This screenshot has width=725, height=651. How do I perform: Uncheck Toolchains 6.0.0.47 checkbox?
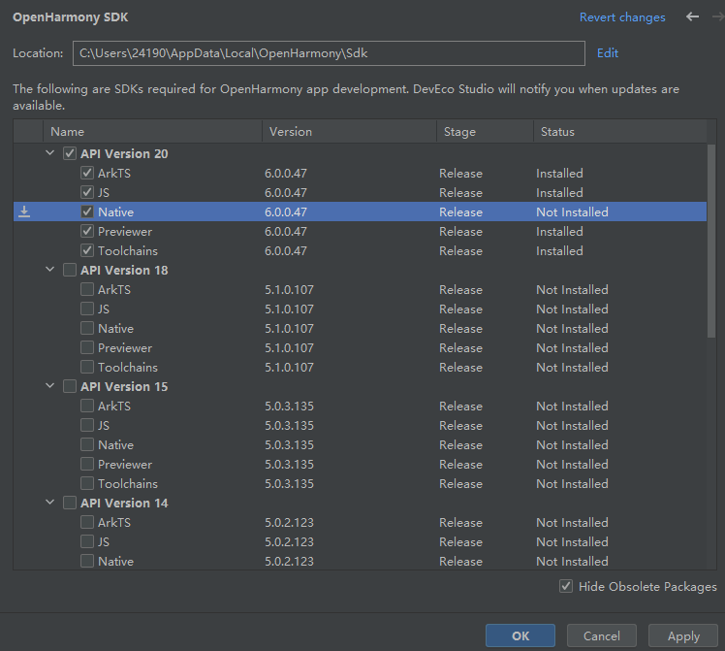(x=87, y=250)
